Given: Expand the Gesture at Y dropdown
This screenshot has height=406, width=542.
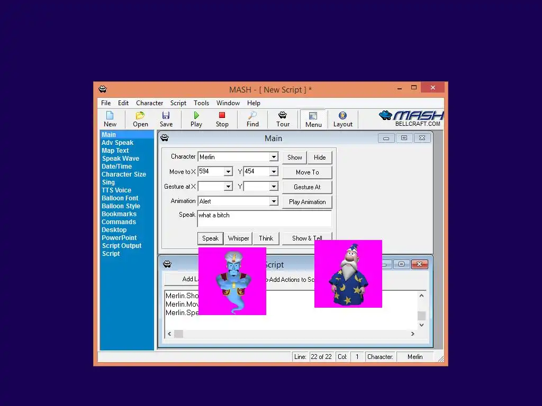Looking at the screenshot, I should (x=274, y=187).
